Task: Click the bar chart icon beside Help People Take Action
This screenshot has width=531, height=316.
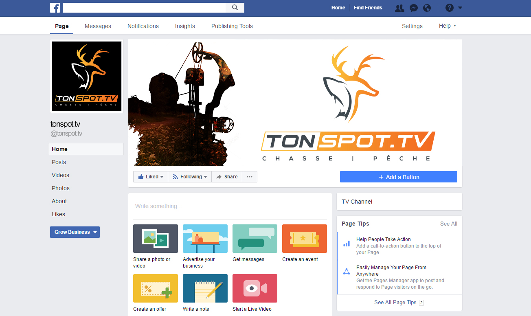Action: point(347,244)
